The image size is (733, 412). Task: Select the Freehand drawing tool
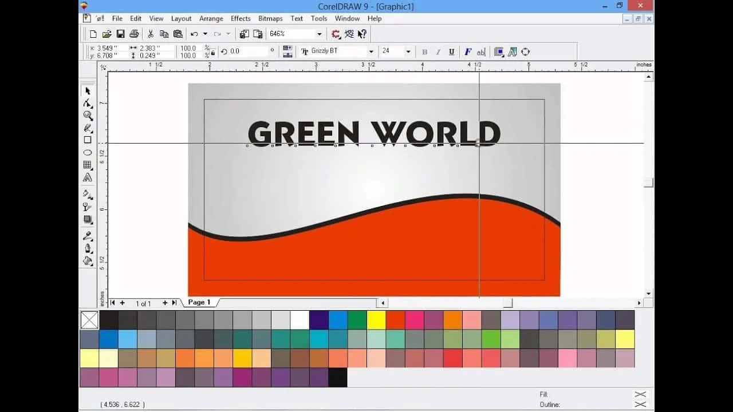point(88,128)
